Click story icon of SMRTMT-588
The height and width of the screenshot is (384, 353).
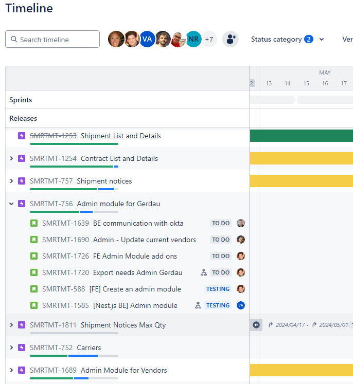(34, 289)
